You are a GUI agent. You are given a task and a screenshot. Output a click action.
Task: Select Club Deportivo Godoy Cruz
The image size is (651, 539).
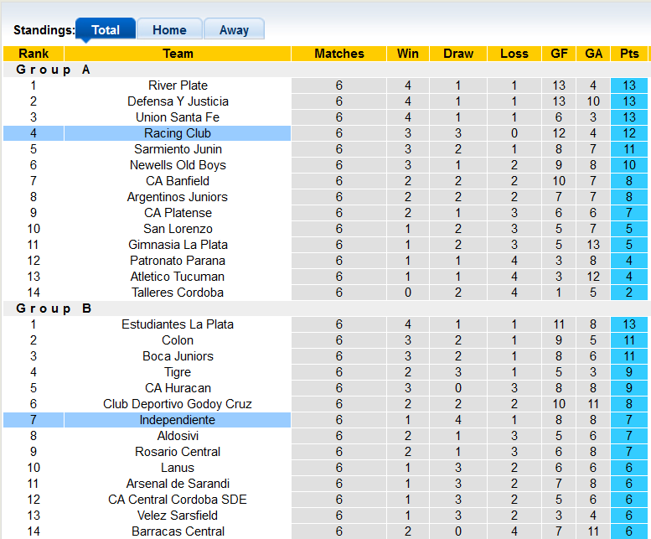pyautogui.click(x=178, y=404)
